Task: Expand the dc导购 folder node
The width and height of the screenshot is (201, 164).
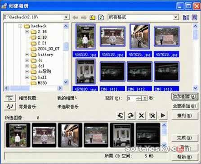Action: coord(27,72)
